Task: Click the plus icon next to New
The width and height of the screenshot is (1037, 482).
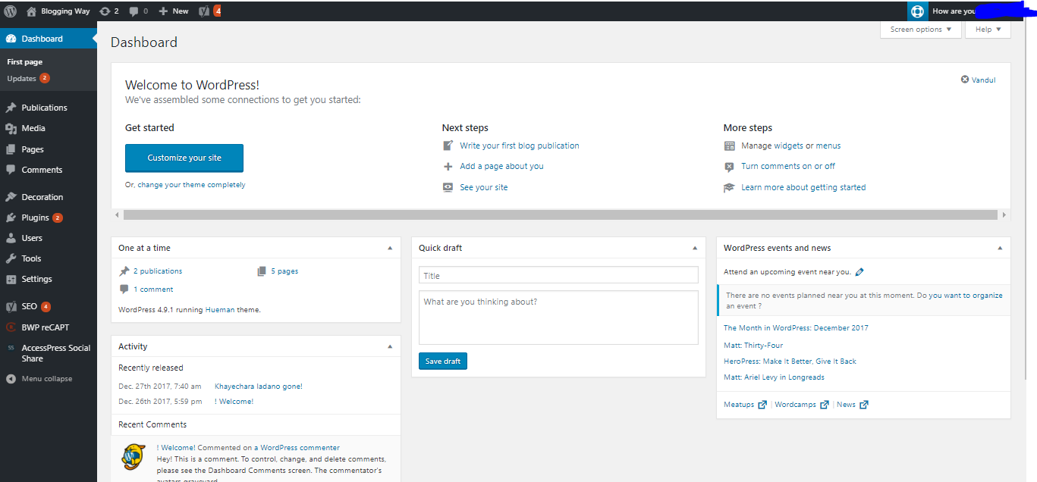Action: click(163, 11)
